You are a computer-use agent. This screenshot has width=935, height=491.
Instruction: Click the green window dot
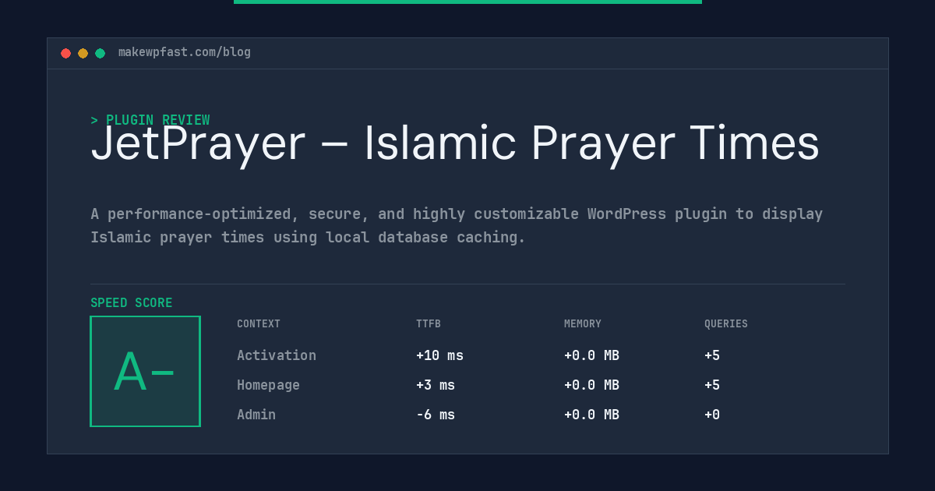coord(100,53)
